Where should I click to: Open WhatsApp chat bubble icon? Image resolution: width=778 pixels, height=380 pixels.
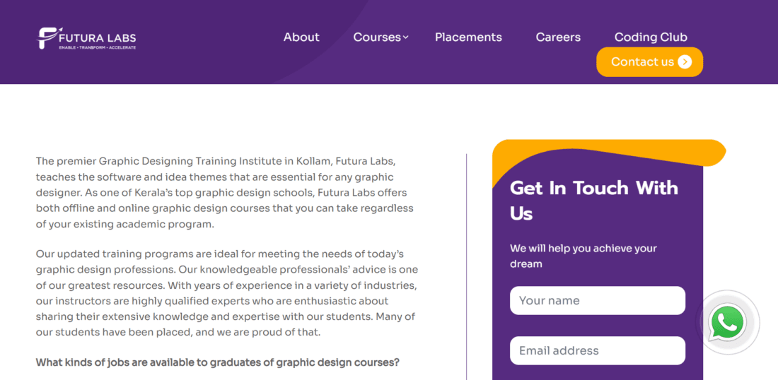[x=727, y=322]
